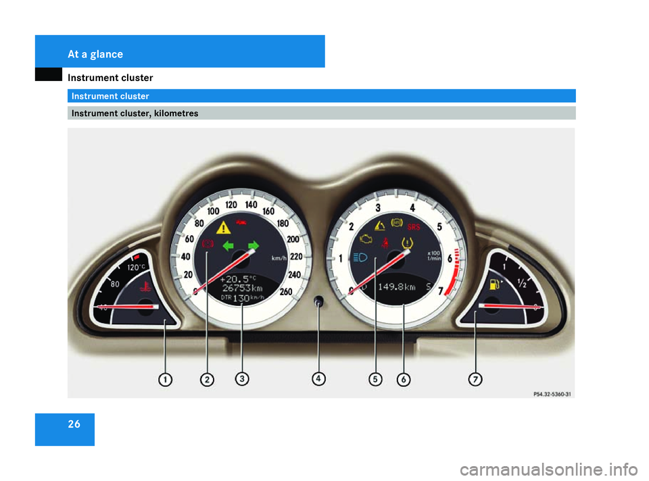This screenshot has width=649, height=481.
Task: Click the red coolant temperature symbol
Action: tap(145, 286)
